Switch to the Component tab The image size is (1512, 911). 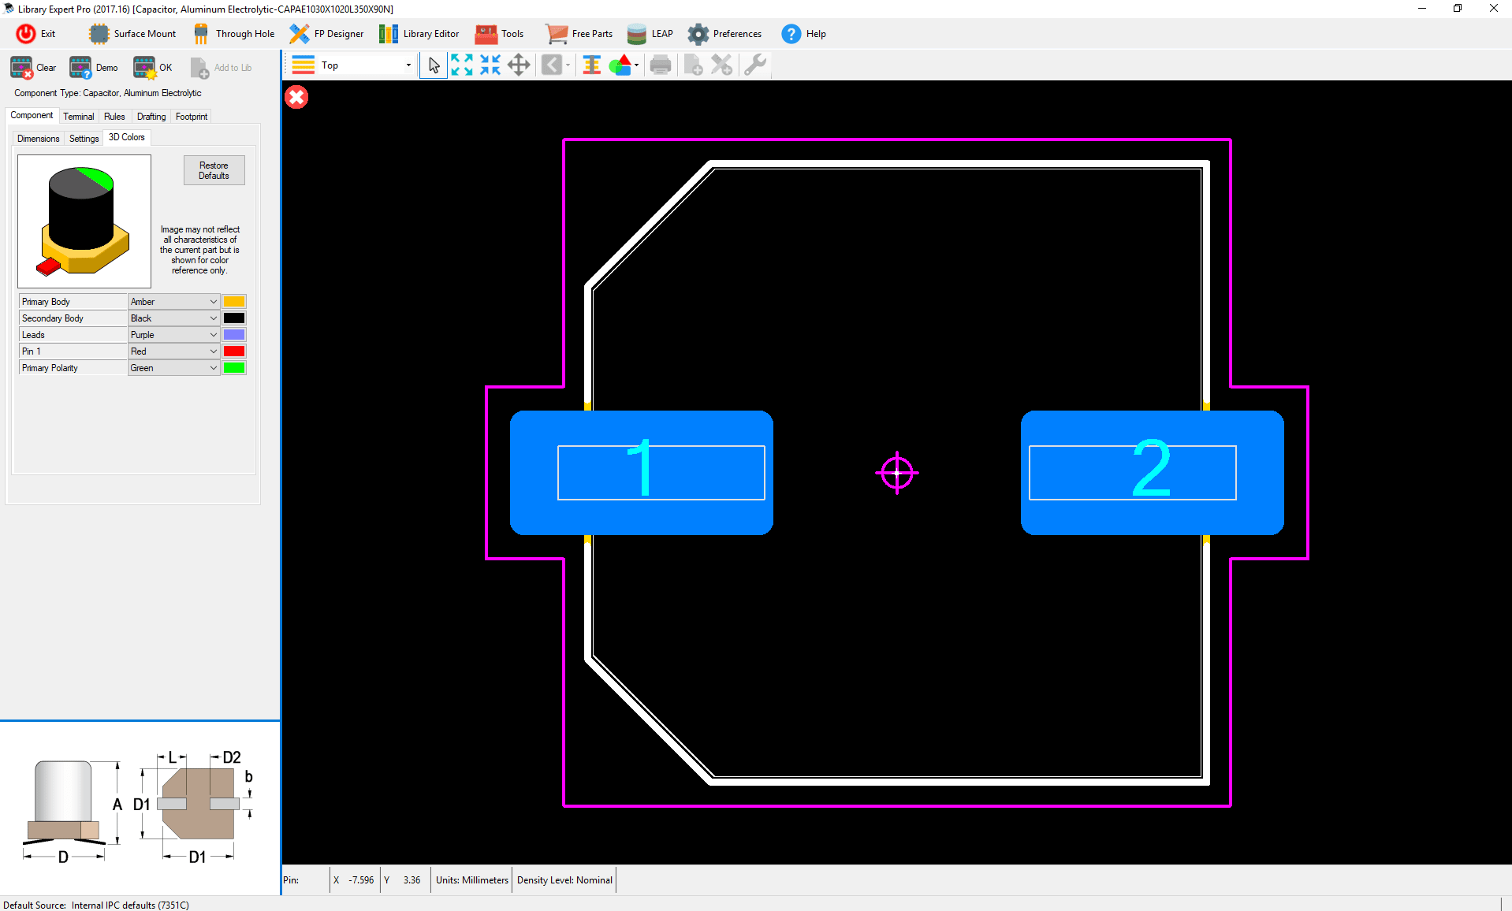[x=32, y=115]
